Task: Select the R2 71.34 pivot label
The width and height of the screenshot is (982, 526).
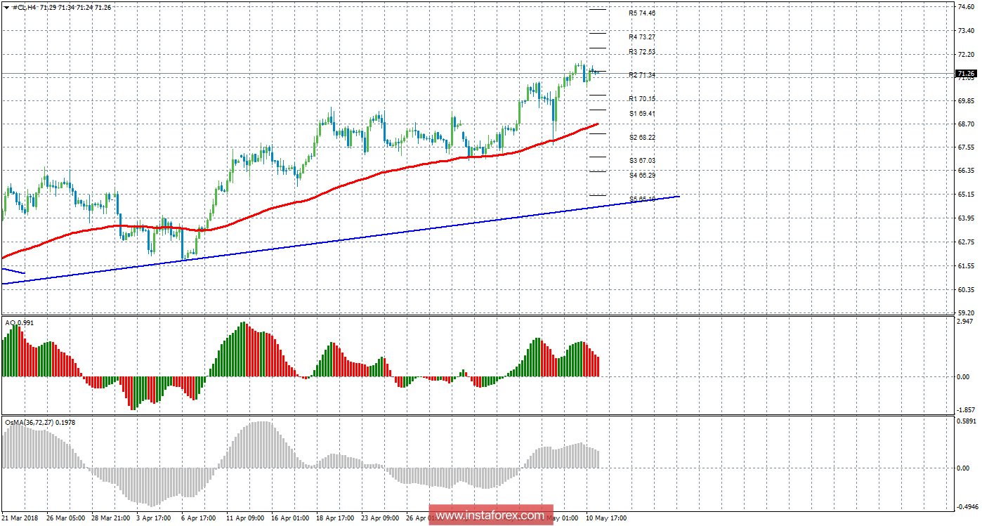Action: point(642,75)
